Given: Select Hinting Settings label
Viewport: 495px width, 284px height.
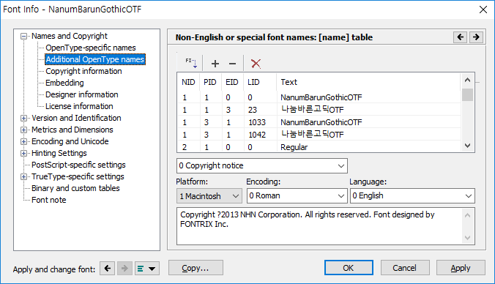Looking at the screenshot, I should pos(59,153).
